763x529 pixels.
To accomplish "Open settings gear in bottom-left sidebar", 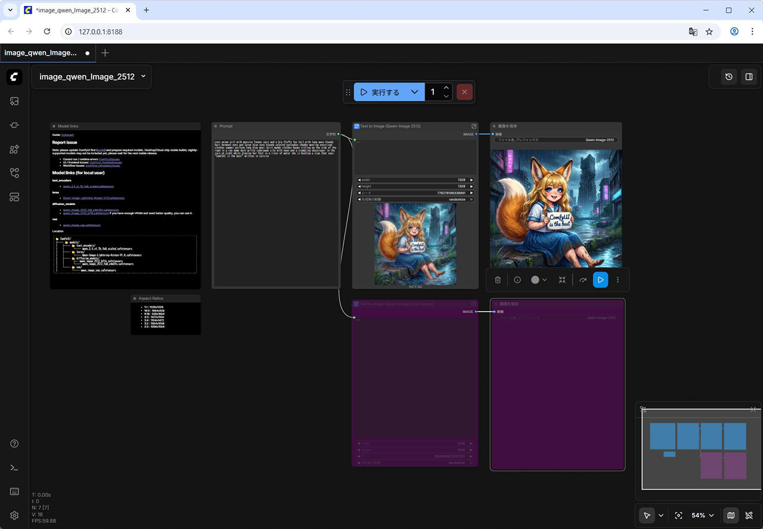I will tap(14, 515).
